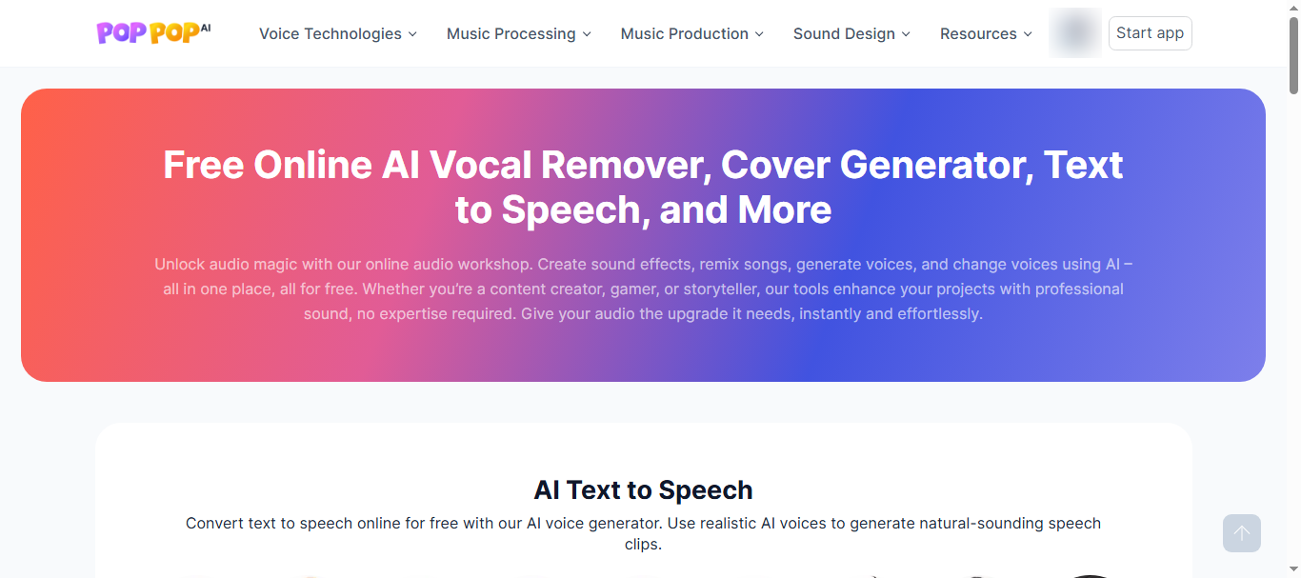Screen dimensions: 1301x578
Task: Click the Free Online AI Vocal Remover headline
Action: (643, 187)
